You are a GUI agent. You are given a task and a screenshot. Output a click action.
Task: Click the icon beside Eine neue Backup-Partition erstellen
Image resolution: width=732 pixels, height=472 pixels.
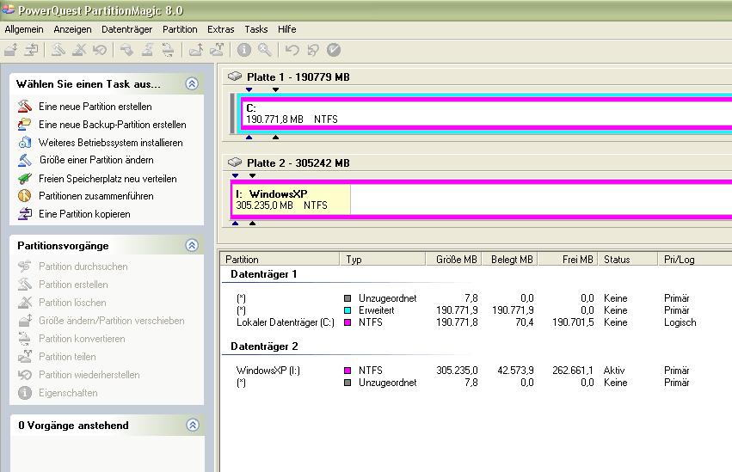tap(25, 124)
